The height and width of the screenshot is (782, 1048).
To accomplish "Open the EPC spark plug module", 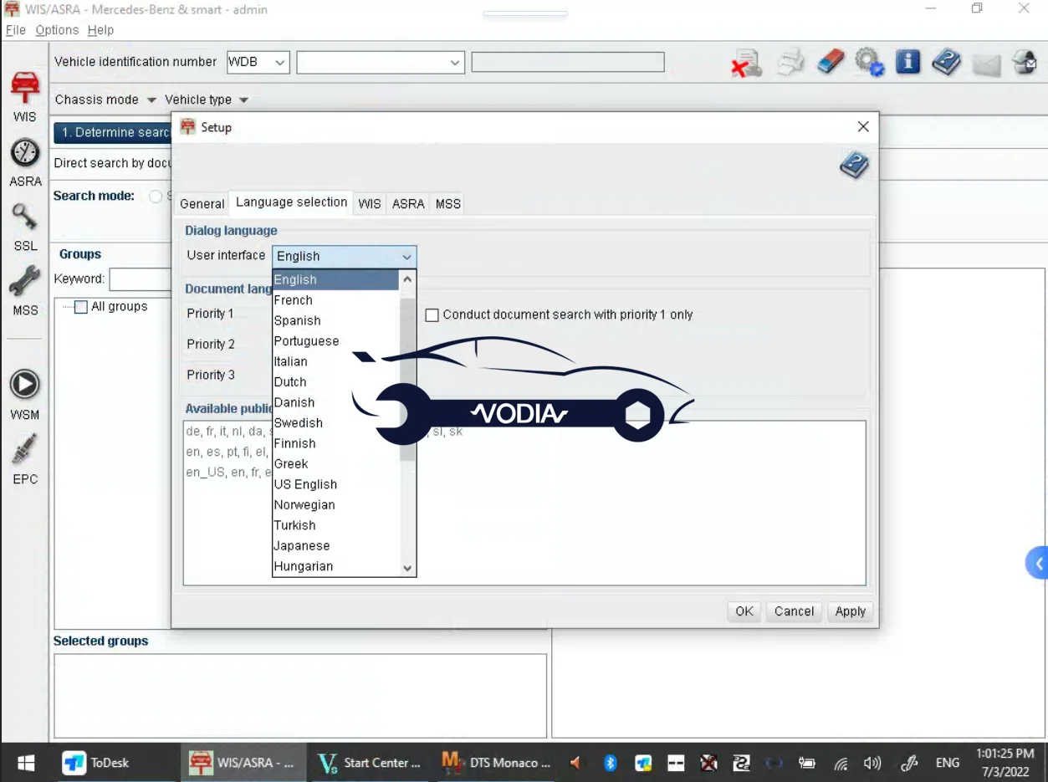I will (x=25, y=459).
